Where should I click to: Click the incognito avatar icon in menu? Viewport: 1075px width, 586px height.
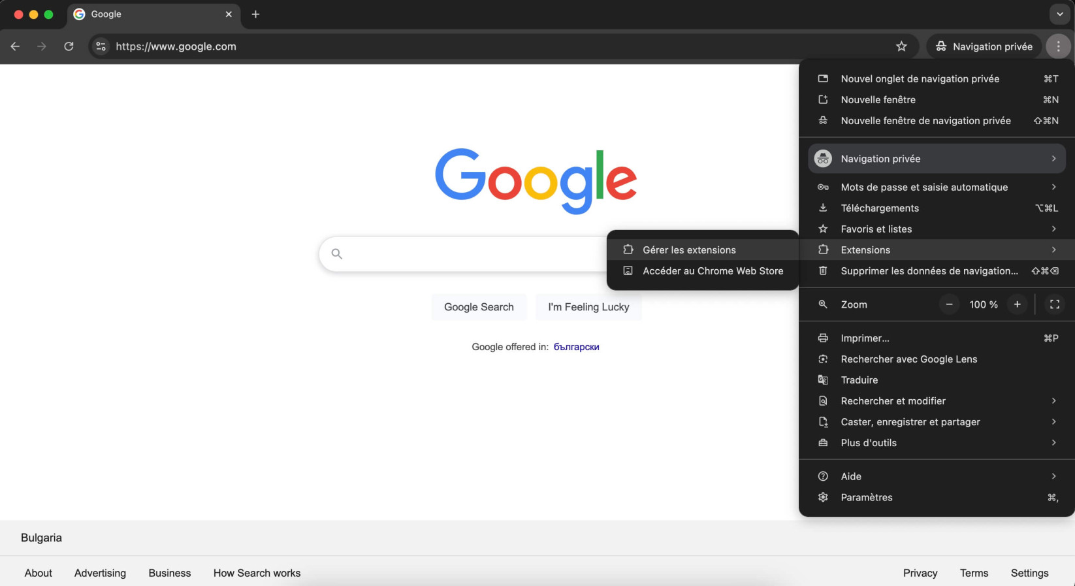(x=823, y=159)
